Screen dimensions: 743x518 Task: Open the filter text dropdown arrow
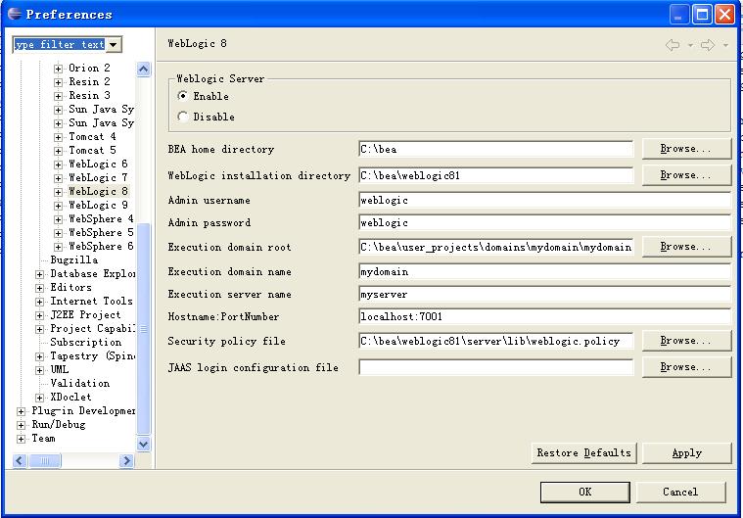114,44
